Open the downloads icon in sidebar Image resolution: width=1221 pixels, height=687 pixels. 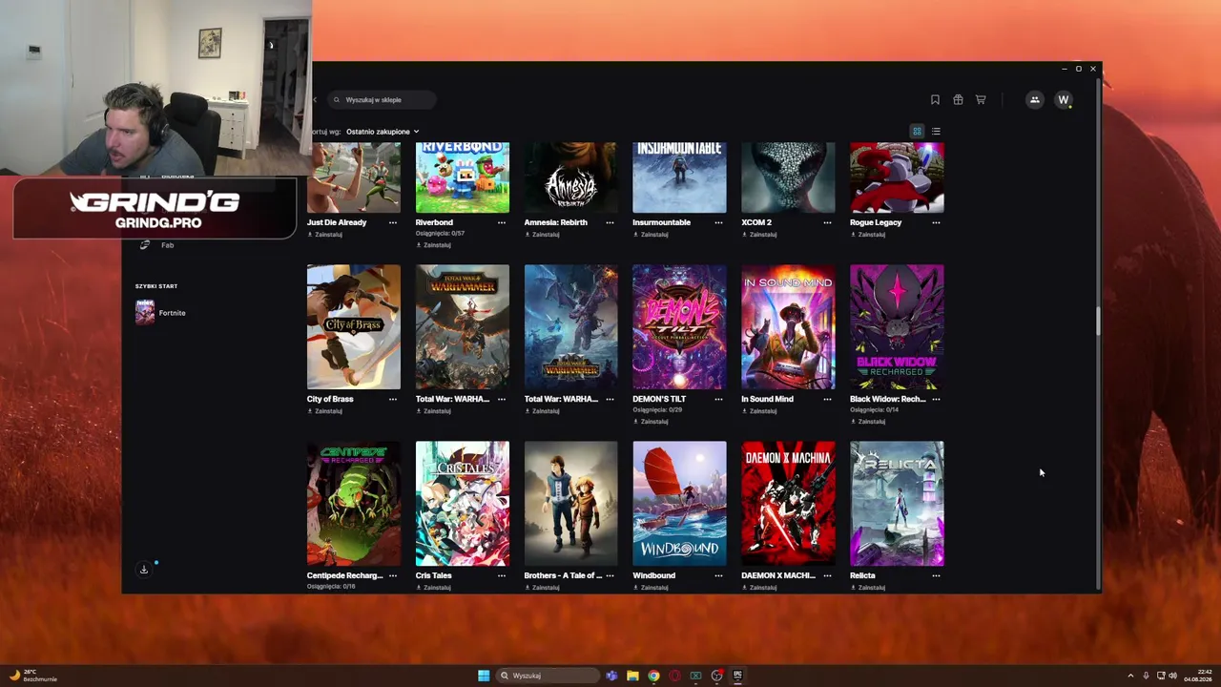click(144, 570)
